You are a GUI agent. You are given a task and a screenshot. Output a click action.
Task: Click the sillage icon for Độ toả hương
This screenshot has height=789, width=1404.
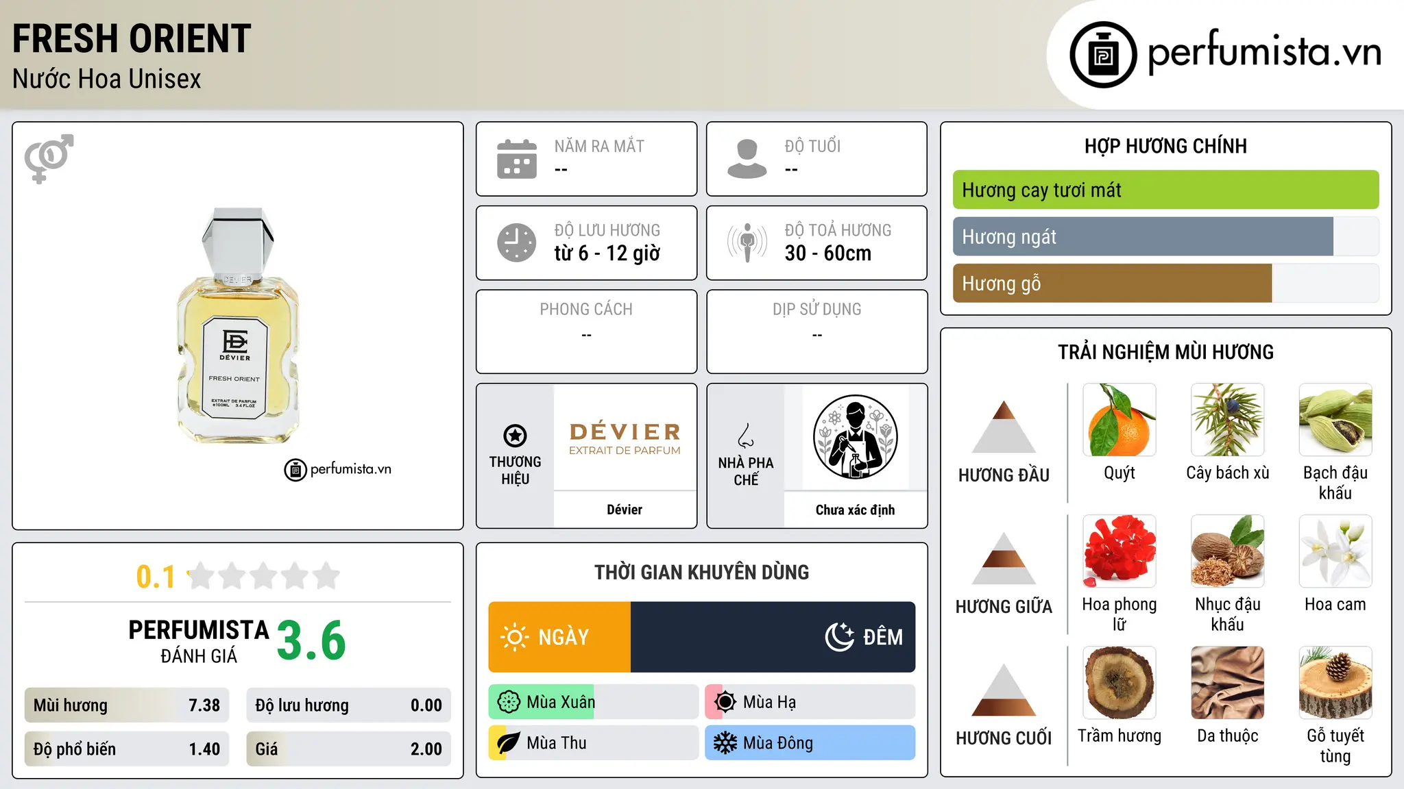tap(747, 242)
